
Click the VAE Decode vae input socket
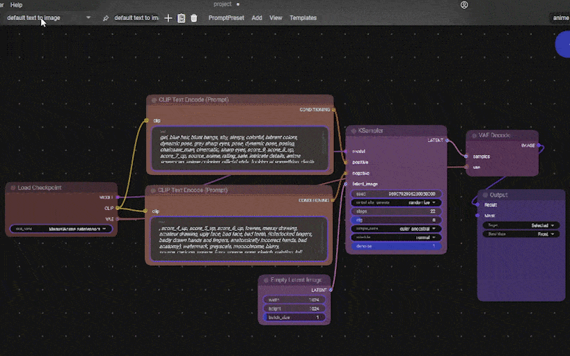466,167
